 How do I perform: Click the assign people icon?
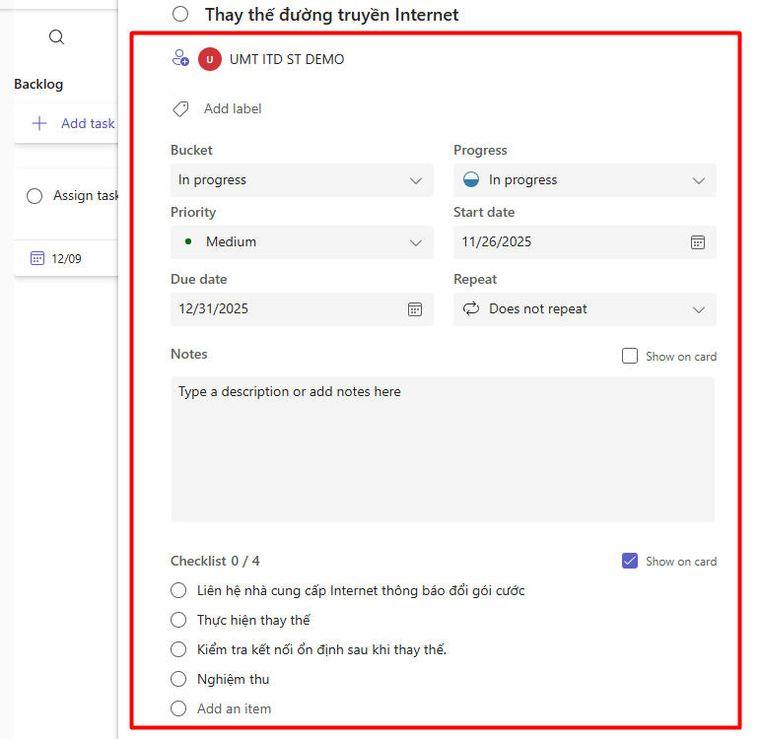tap(179, 58)
